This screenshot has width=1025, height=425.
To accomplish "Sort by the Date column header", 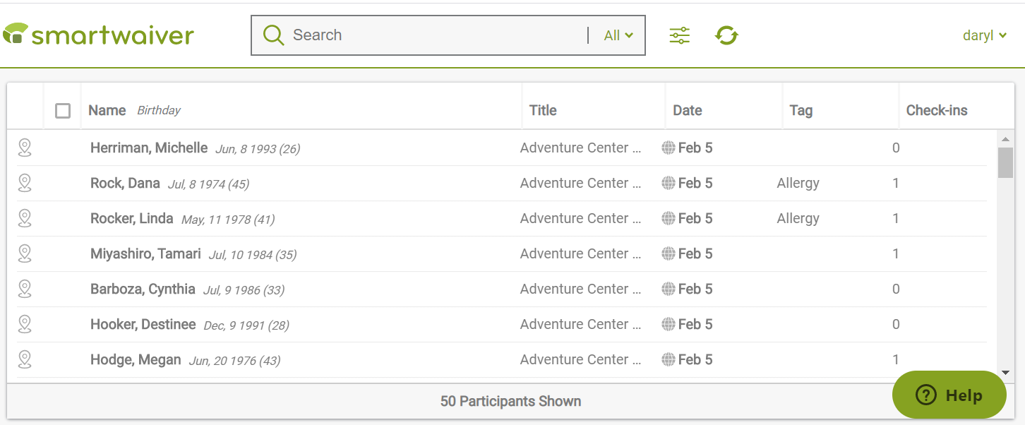I will point(687,110).
